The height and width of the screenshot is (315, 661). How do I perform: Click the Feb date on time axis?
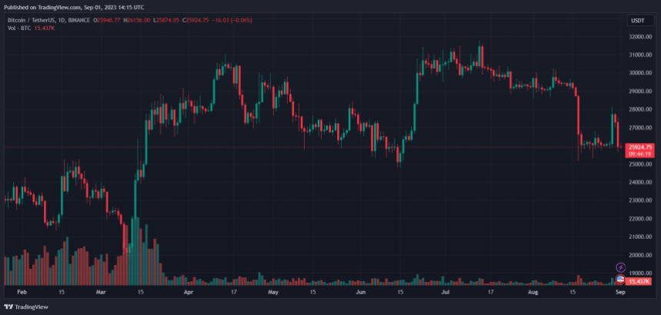coord(21,292)
